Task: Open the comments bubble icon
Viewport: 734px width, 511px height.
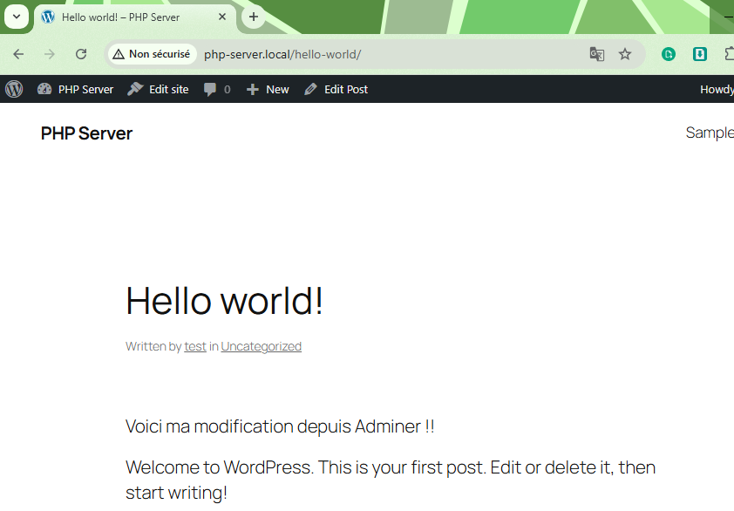Action: [x=216, y=89]
